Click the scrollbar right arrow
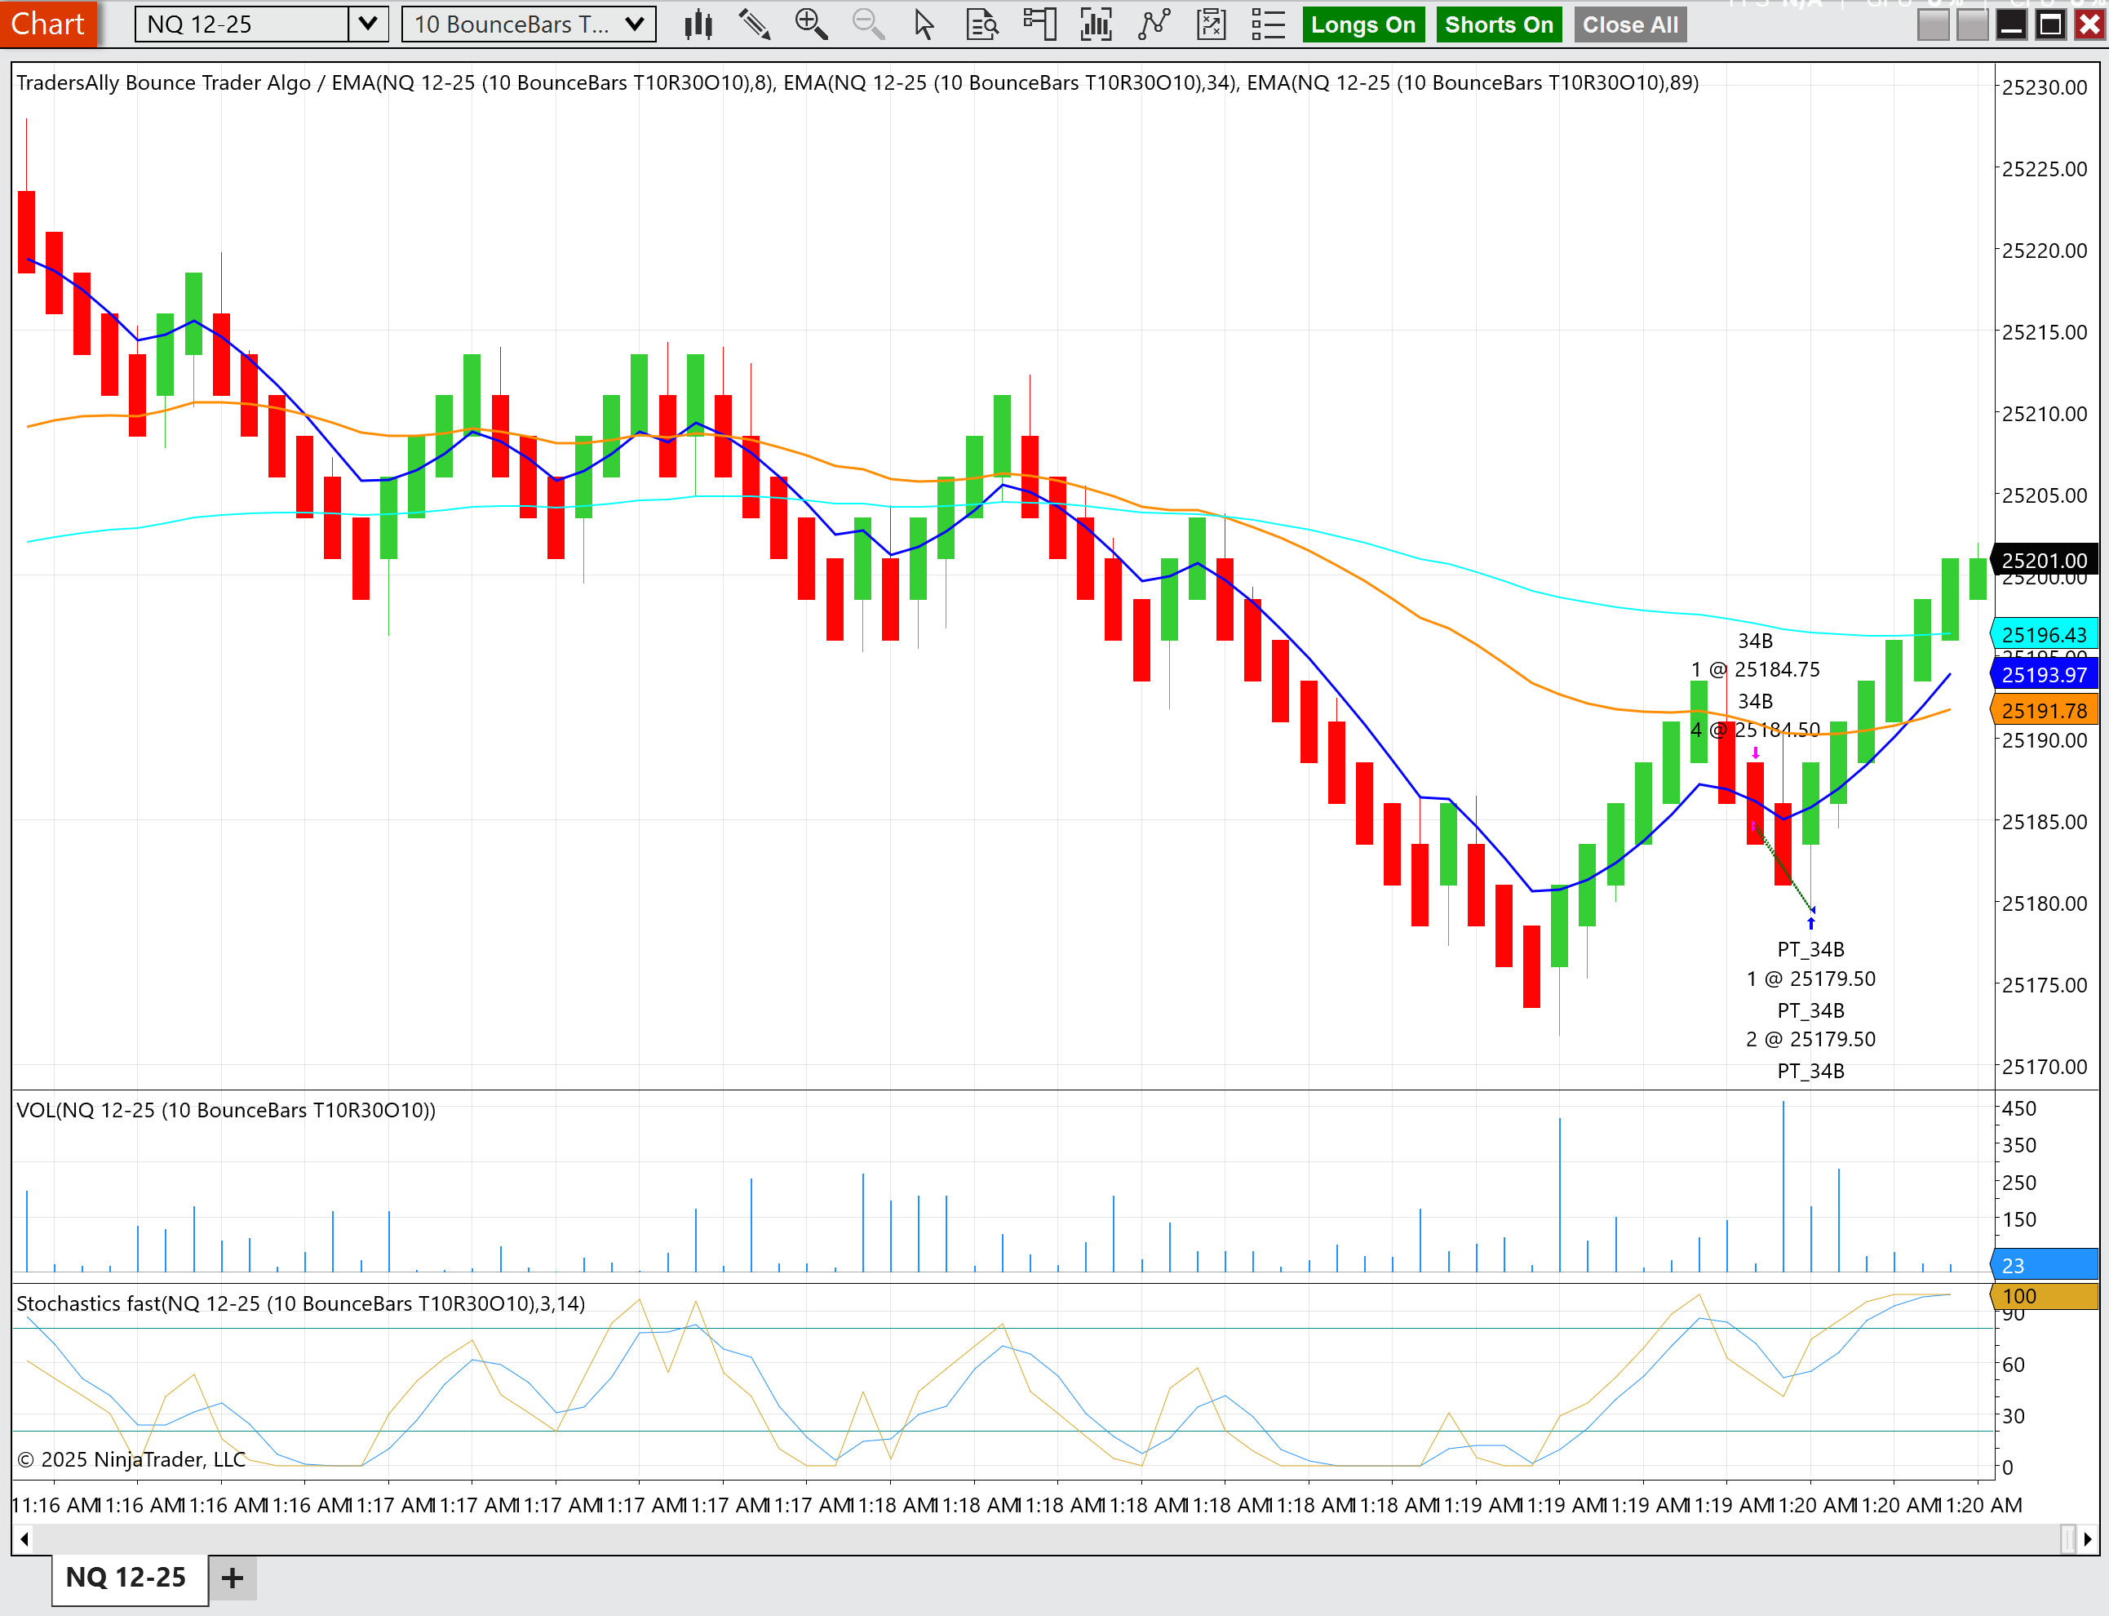 2087,1539
